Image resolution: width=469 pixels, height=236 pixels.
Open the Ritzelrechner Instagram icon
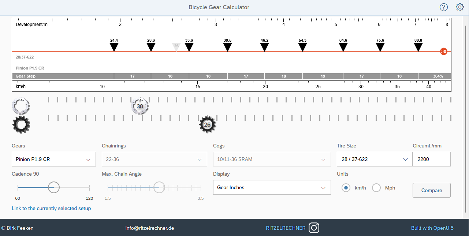(314, 228)
